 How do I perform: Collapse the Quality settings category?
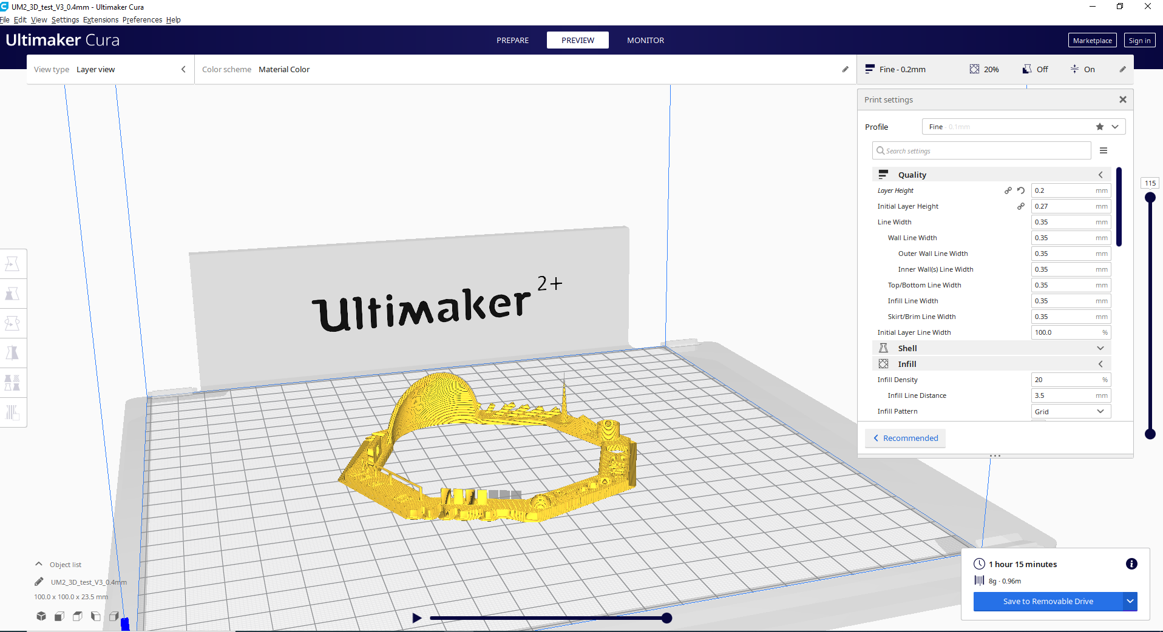992,175
